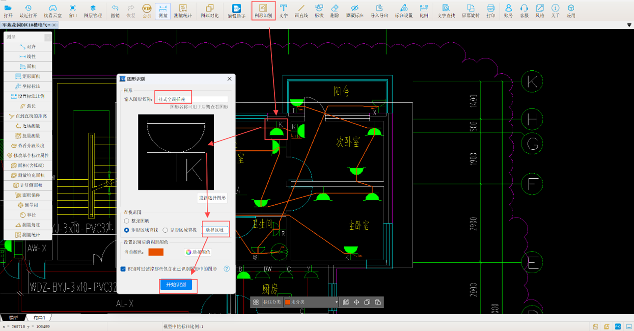Open the 图纸对比 compare tool
Image resolution: width=634 pixels, height=331 pixels.
[209, 10]
